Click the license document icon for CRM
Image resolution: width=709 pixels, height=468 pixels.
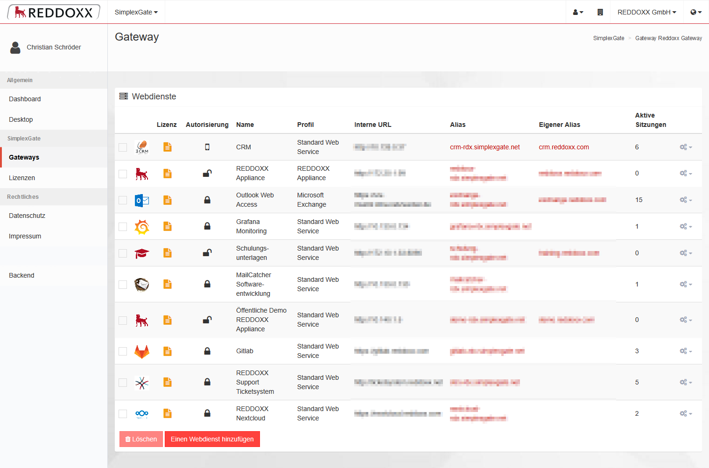168,147
